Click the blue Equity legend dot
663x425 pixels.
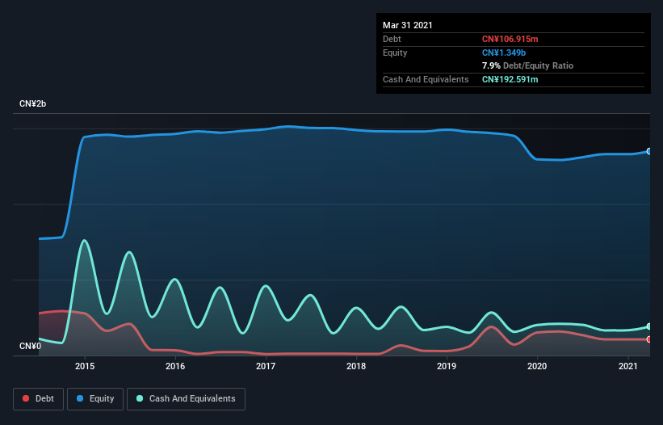80,398
